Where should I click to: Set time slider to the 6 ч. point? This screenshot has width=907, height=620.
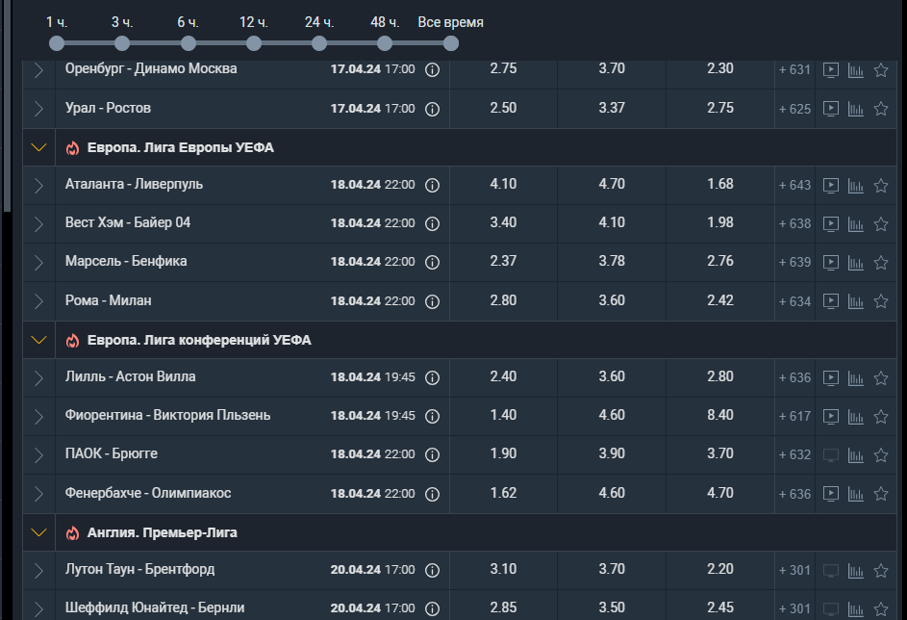point(188,42)
